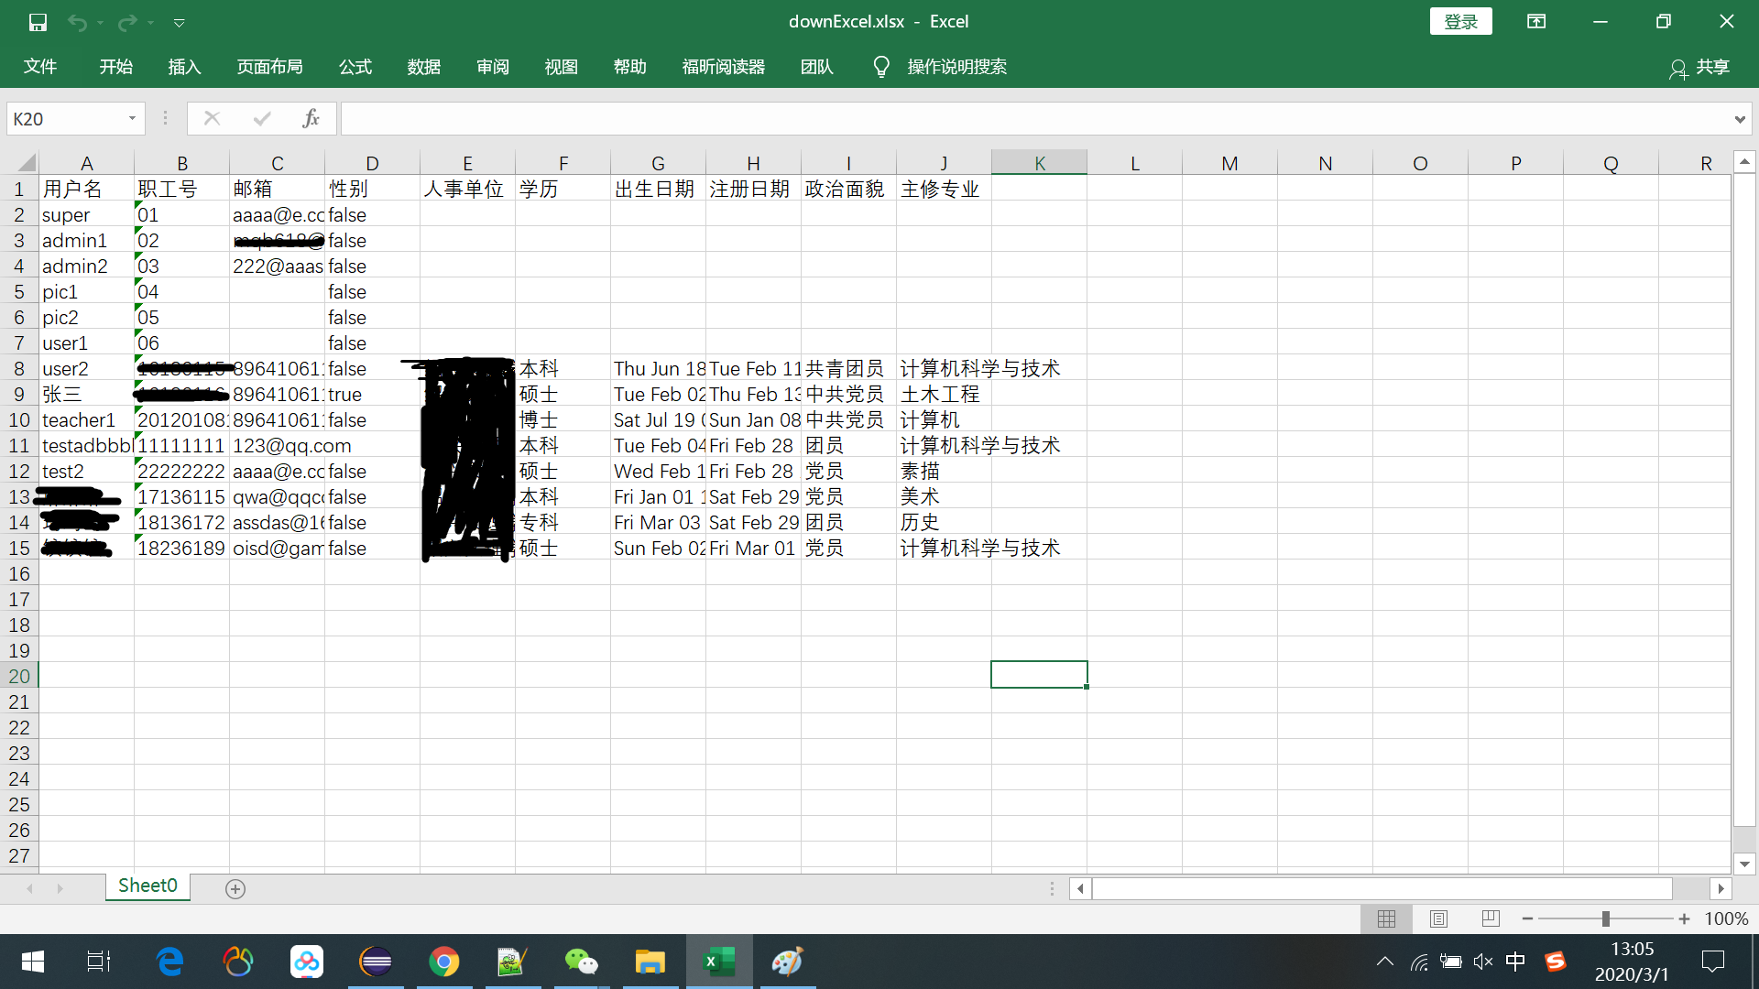The image size is (1759, 989).
Task: Switch to the 审阅 ribbon tab
Action: (493, 67)
